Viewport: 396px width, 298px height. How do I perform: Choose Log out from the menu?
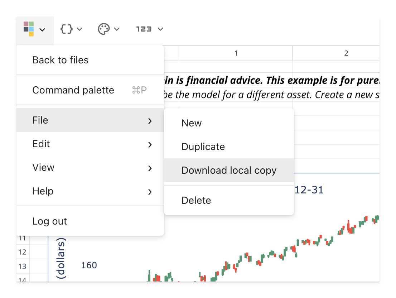[49, 221]
